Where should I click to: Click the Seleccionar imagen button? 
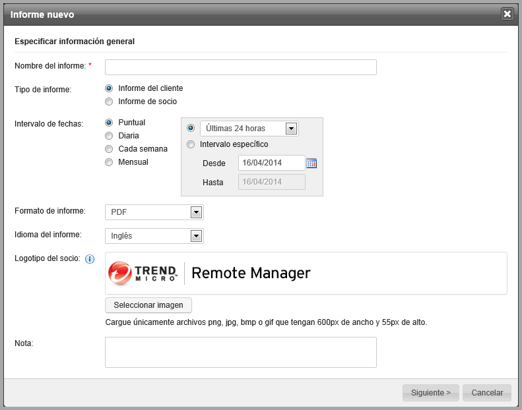(x=148, y=305)
